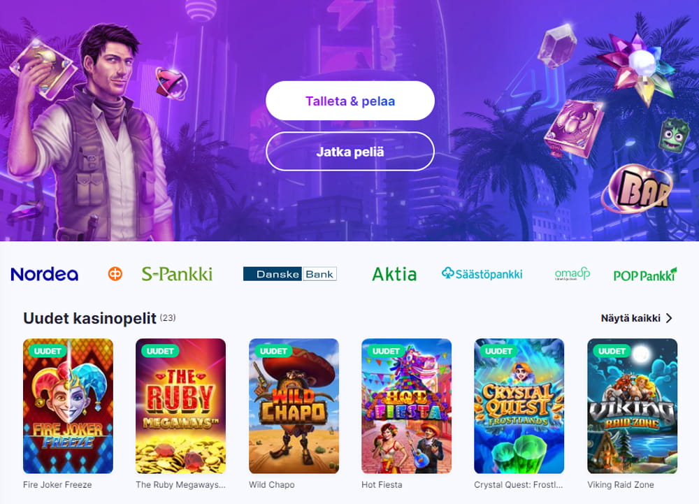Click the Talleta & pelaa button
Image resolution: width=699 pixels, height=504 pixels.
[x=350, y=101]
